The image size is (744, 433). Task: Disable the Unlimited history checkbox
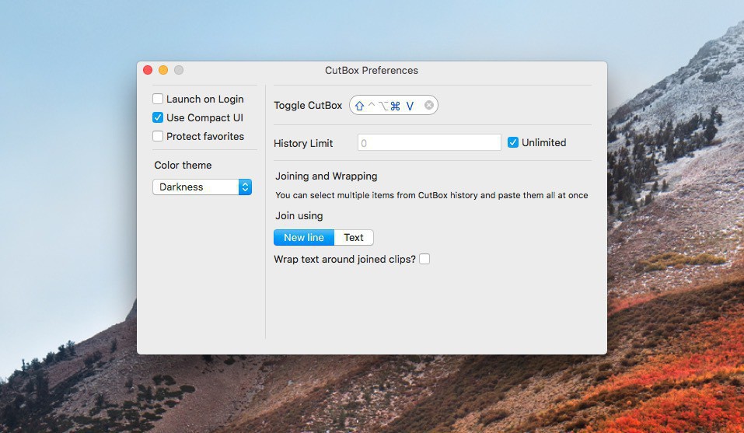513,142
